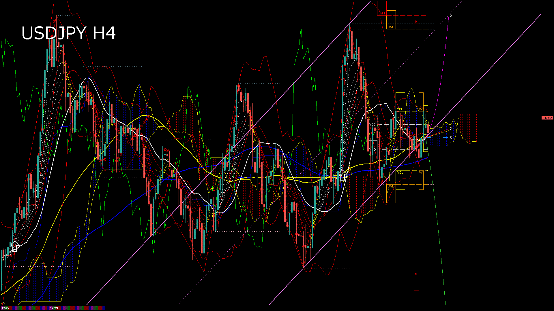Click the 12/29 date marker
This screenshot has height=311, width=554.
54,308
